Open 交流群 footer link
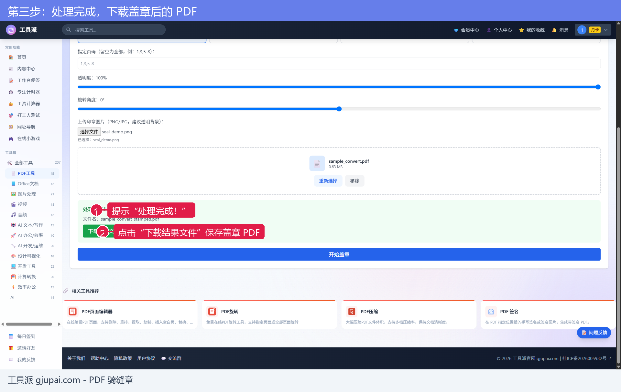Screen dimensions: 621x392 pyautogui.click(x=171, y=358)
